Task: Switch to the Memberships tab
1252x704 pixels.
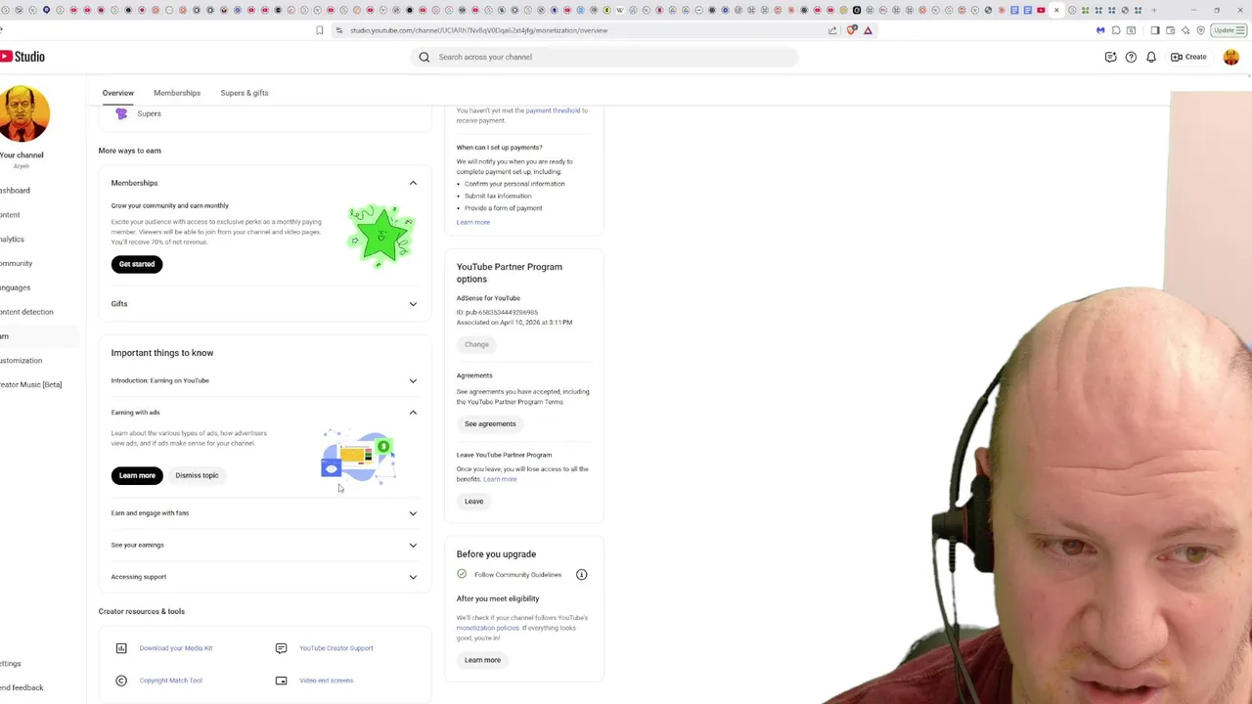Action: point(177,93)
